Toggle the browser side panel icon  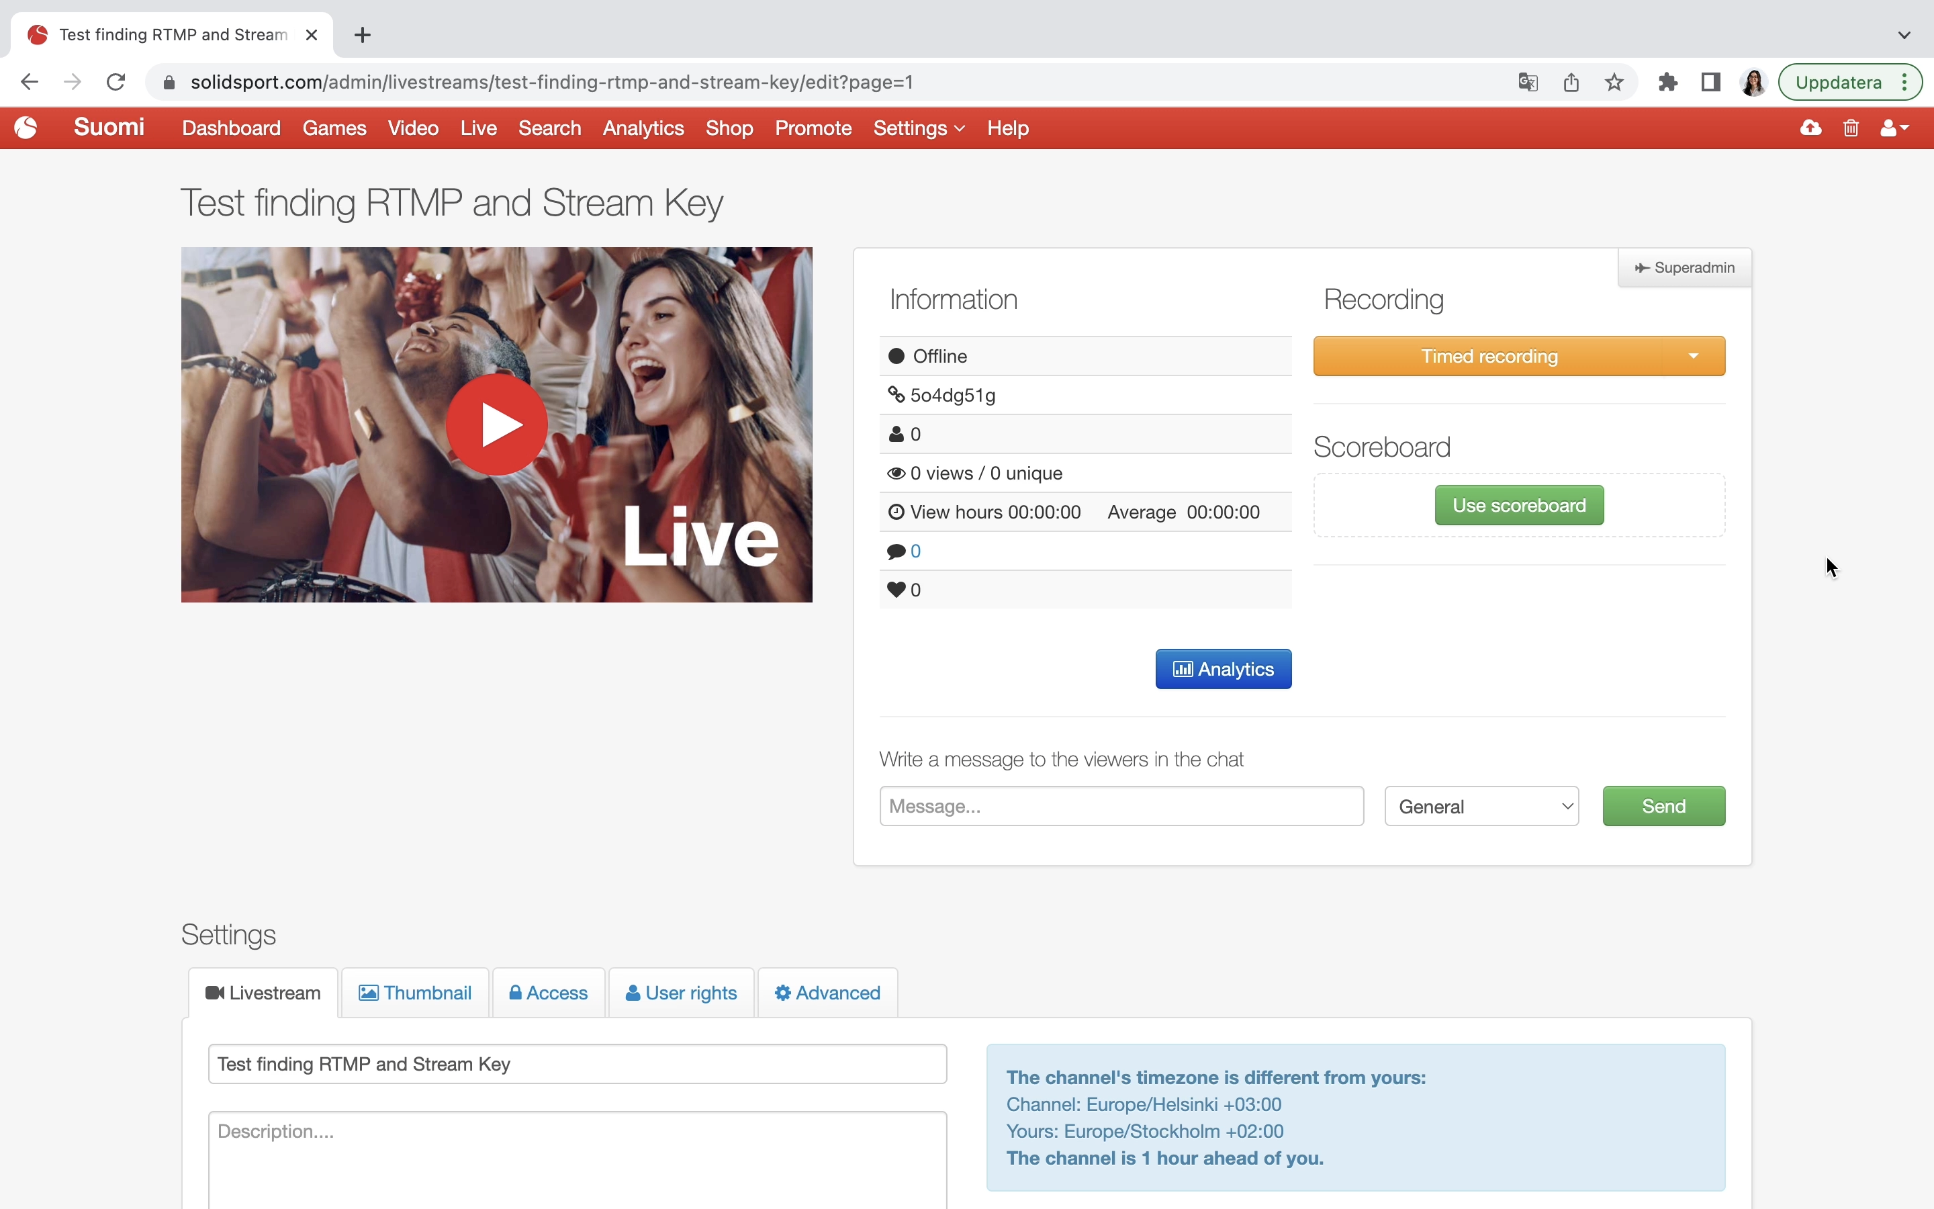point(1711,83)
